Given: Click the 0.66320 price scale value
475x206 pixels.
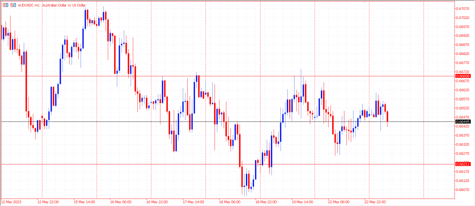Looking at the screenshot, I should 463,144.
